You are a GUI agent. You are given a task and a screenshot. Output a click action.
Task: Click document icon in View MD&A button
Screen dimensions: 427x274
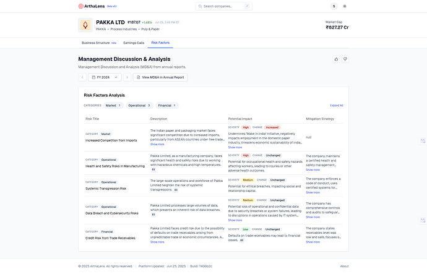coord(139,77)
